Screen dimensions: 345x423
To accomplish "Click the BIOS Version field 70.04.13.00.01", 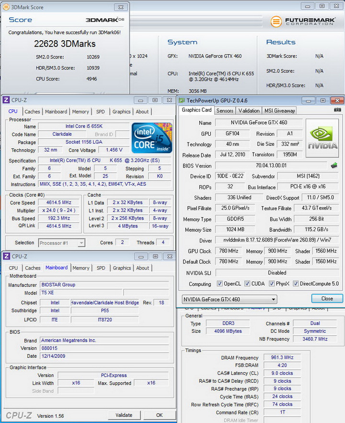I will click(x=271, y=165).
